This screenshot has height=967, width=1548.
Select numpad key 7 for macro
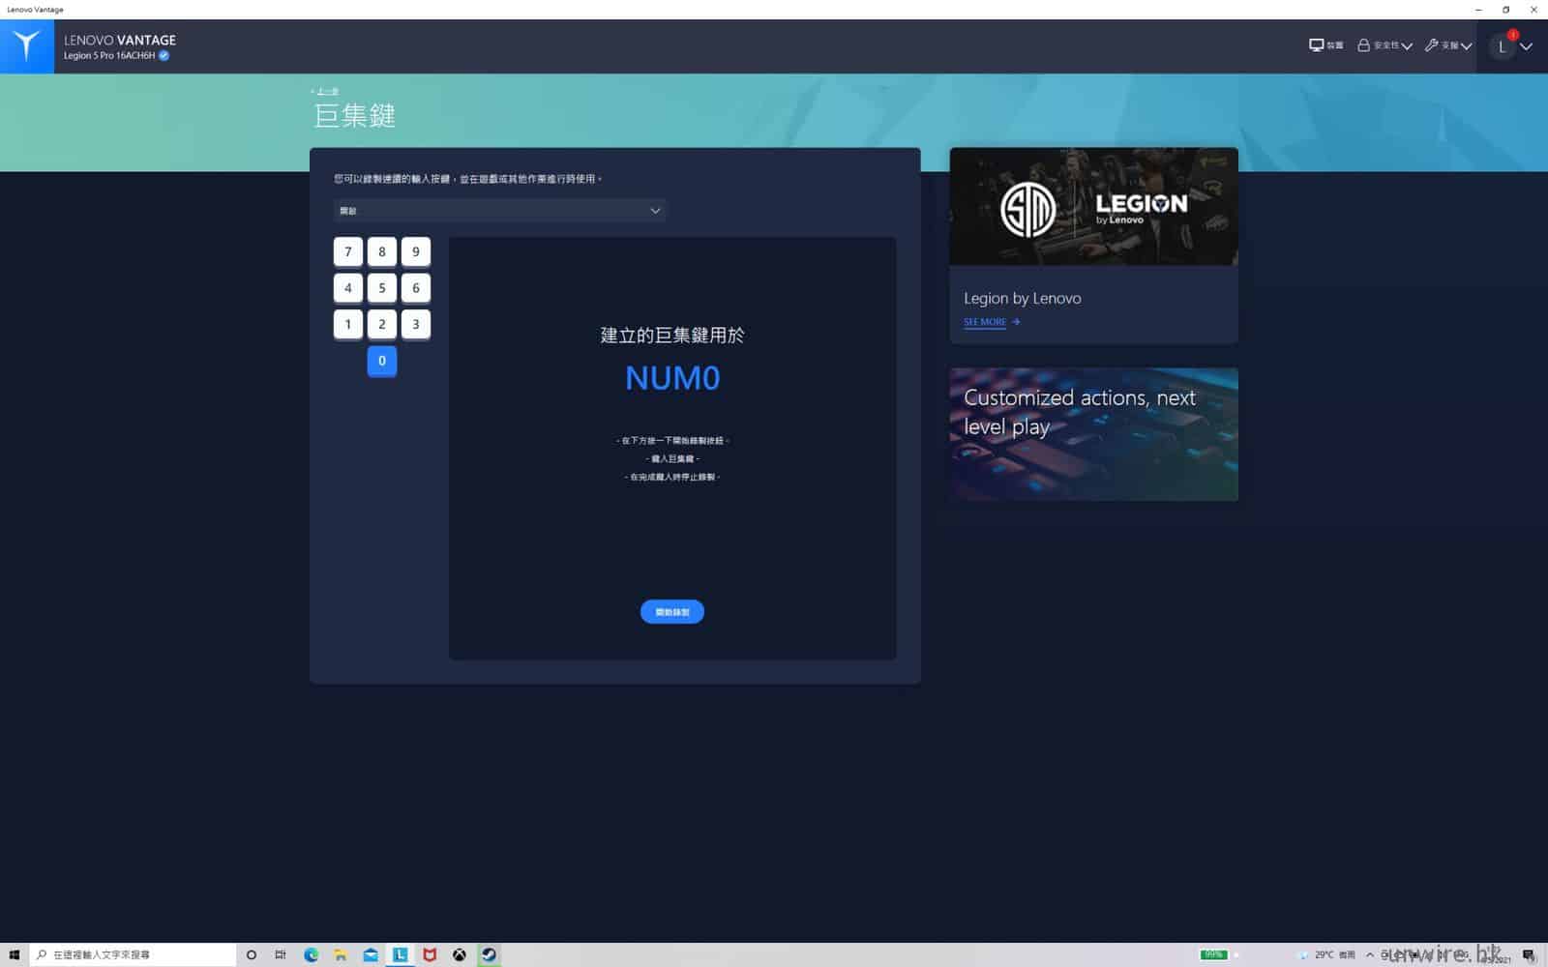coord(348,251)
